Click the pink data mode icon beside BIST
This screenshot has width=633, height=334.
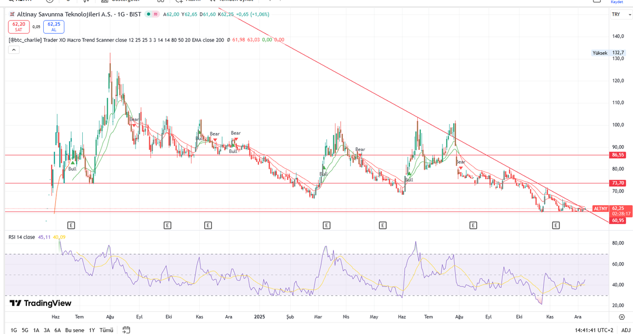click(x=156, y=14)
